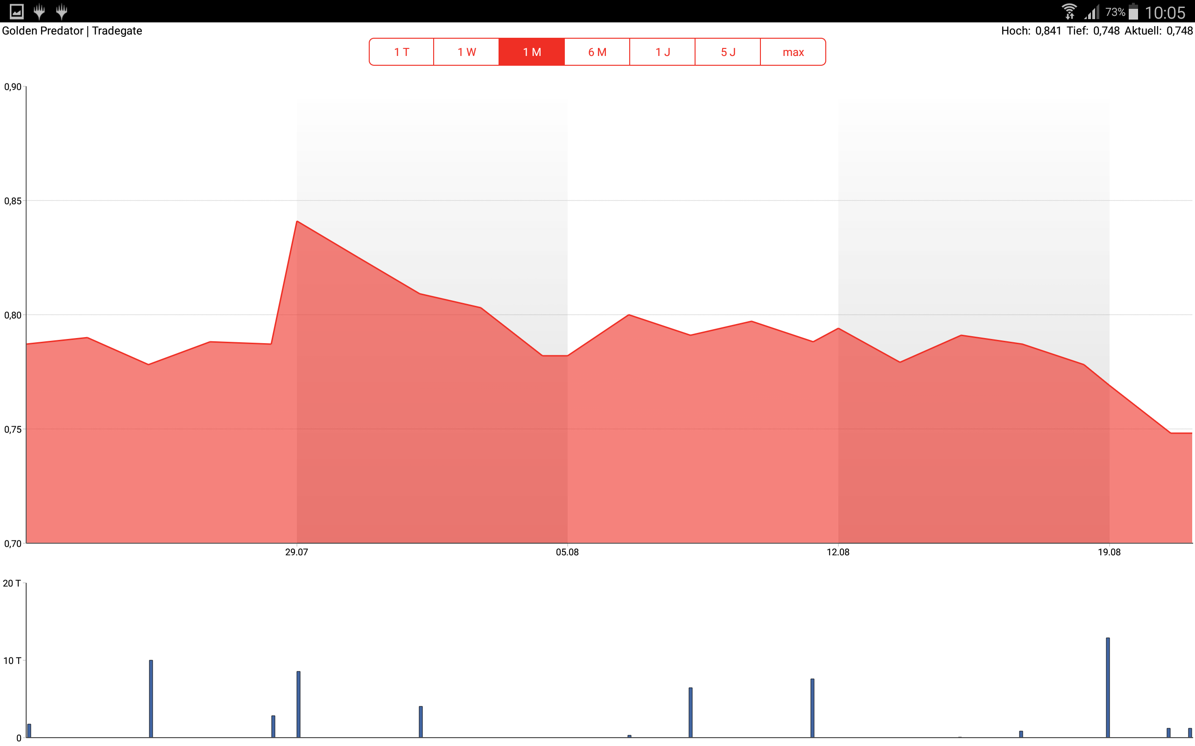Switch to the 1 W range
Screen dimensions: 1195x746
pyautogui.click(x=466, y=52)
